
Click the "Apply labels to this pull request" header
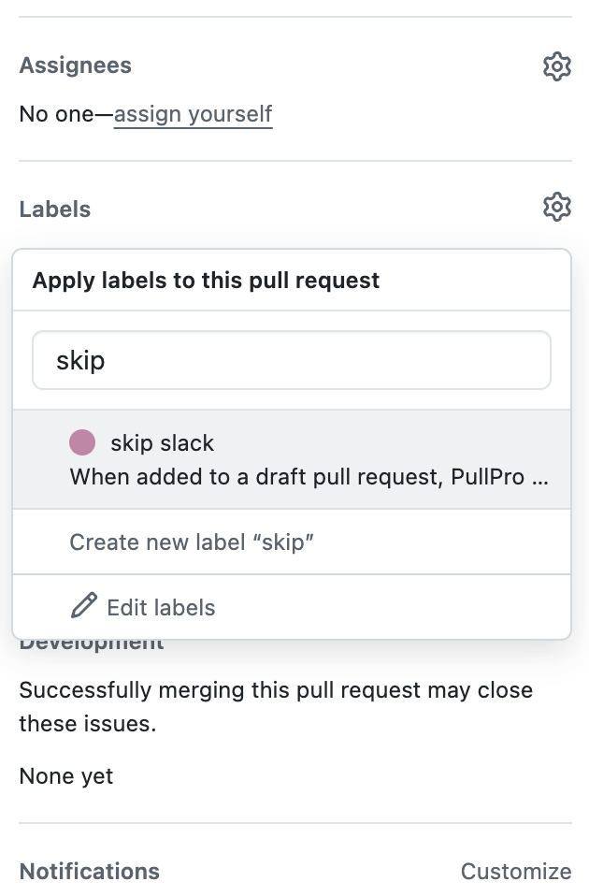tap(206, 281)
